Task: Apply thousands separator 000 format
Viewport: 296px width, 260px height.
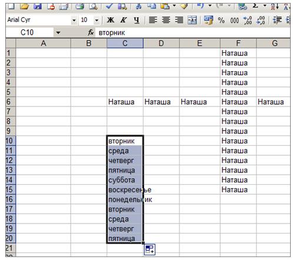Action: (x=235, y=21)
